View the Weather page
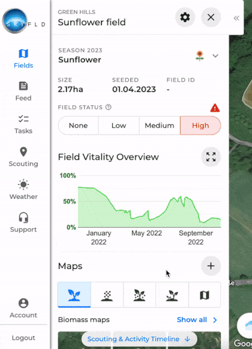 click(x=23, y=190)
